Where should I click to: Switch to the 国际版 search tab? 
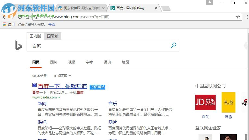(x=53, y=36)
